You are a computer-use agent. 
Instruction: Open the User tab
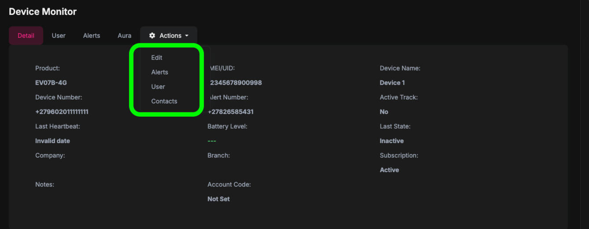59,36
